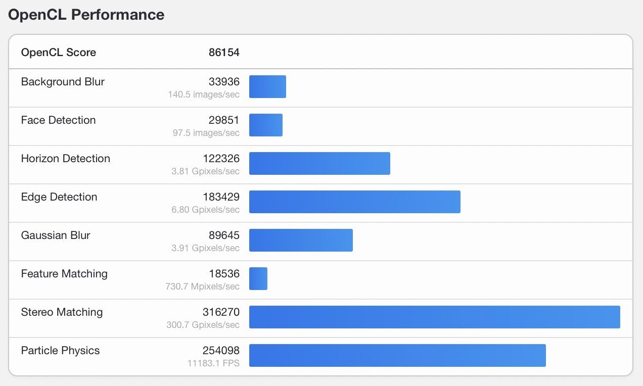This screenshot has width=643, height=386.
Task: Click the 3.91 Gpixels/sec value
Action: click(x=205, y=248)
